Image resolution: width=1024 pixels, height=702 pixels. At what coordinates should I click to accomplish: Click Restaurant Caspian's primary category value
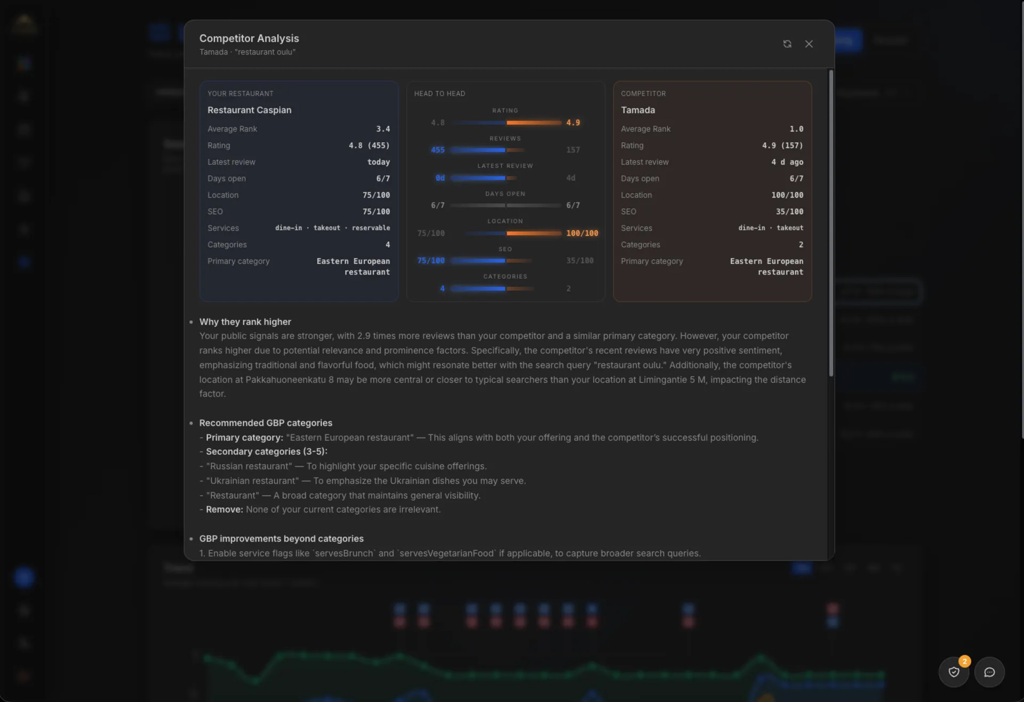pyautogui.click(x=353, y=267)
